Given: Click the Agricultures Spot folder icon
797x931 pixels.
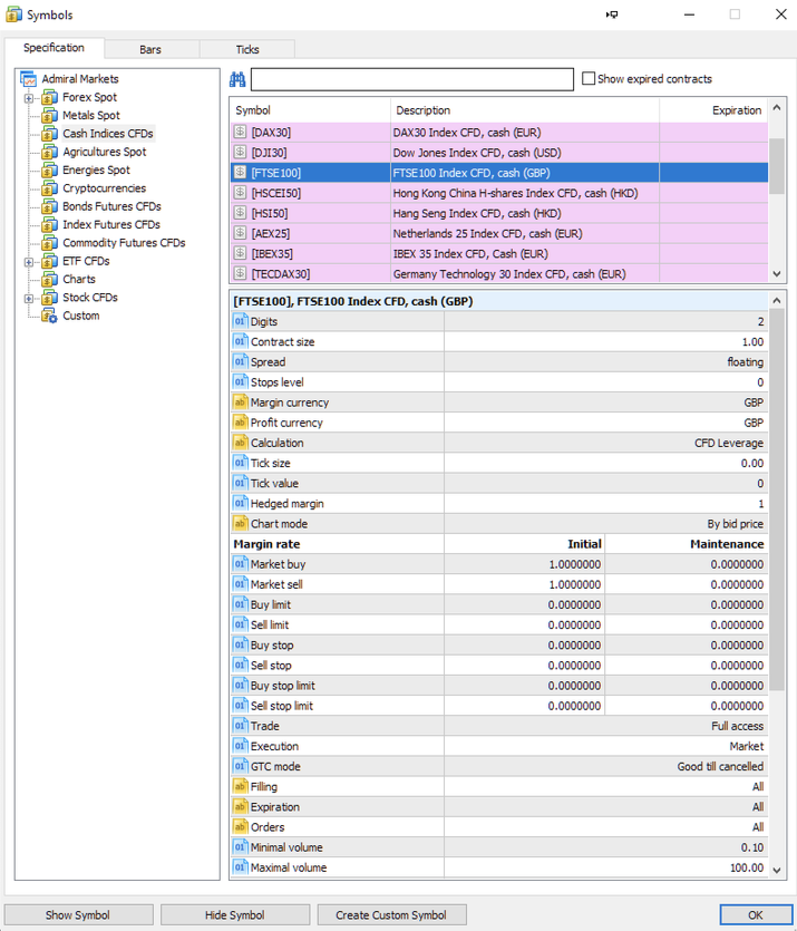Looking at the screenshot, I should (x=50, y=152).
